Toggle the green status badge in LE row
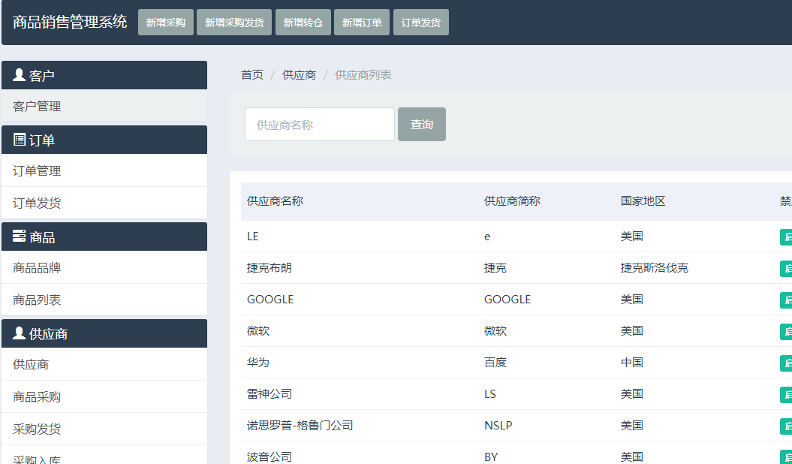792x464 pixels. point(786,237)
